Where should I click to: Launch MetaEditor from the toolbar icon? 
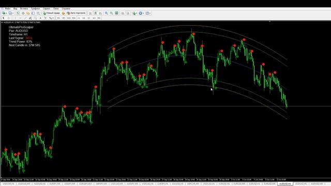click(x=63, y=13)
